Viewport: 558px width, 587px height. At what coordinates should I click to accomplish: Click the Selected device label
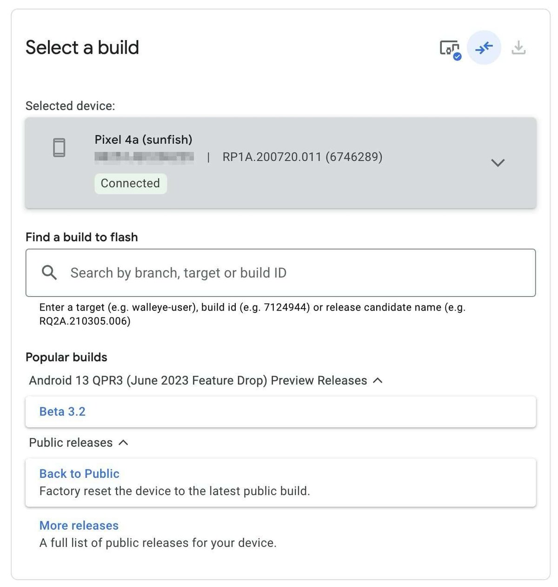pyautogui.click(x=70, y=106)
